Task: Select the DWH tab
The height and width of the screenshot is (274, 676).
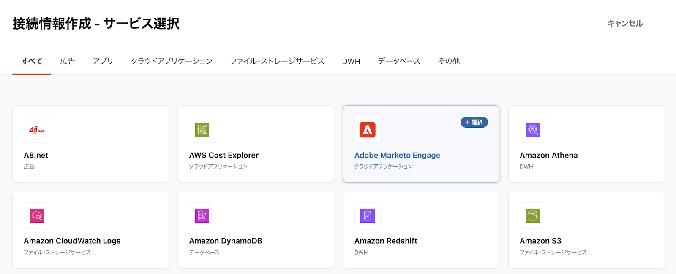Action: [351, 62]
